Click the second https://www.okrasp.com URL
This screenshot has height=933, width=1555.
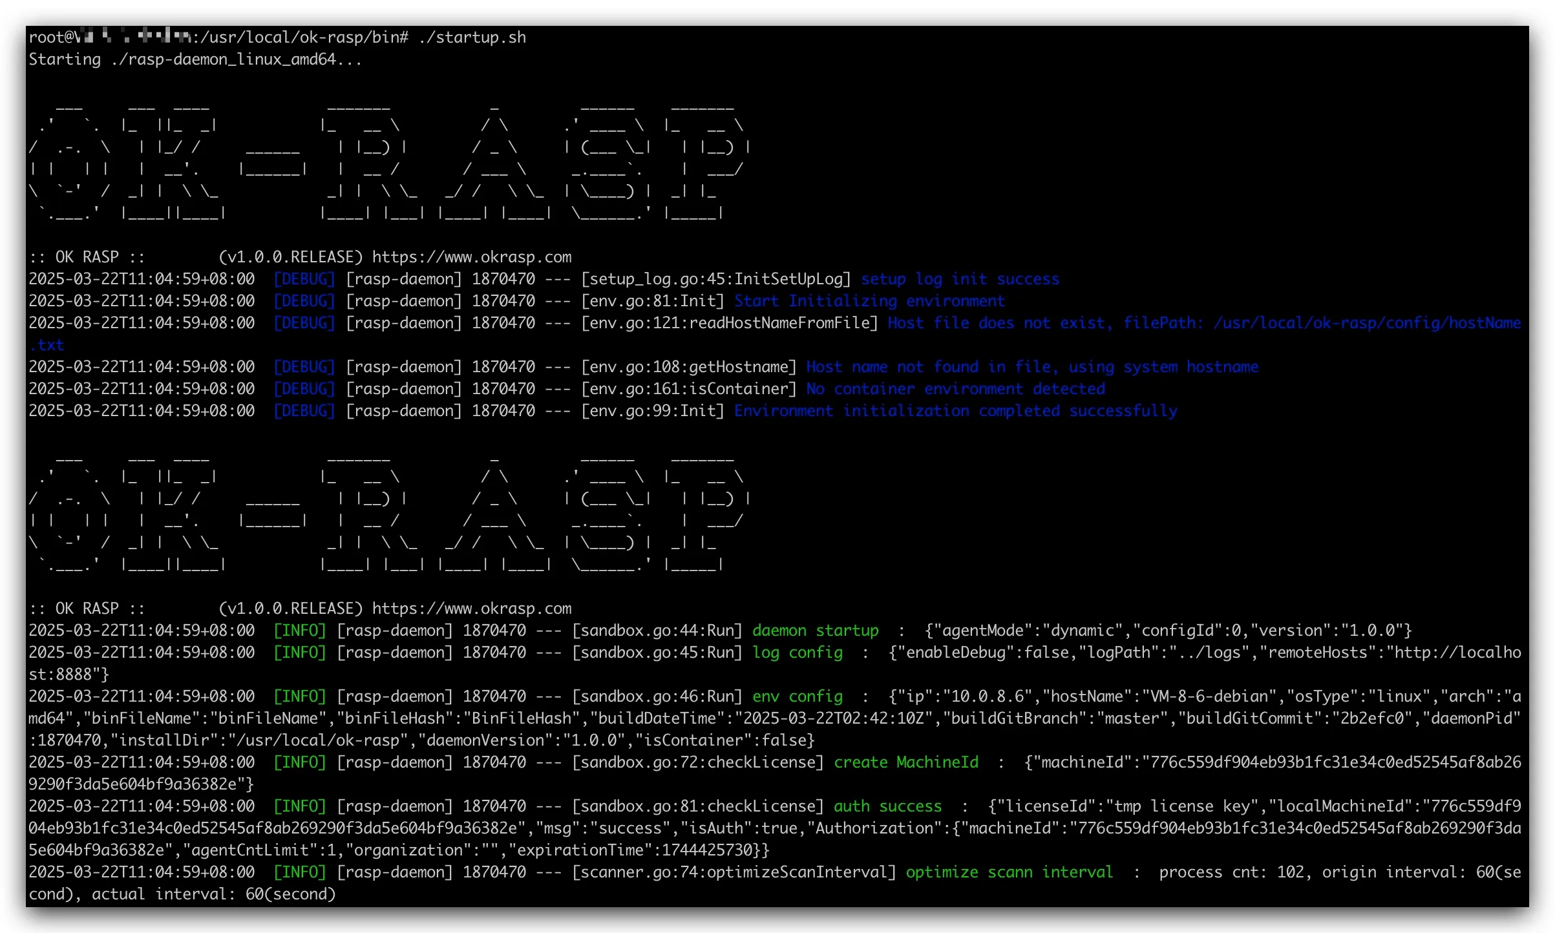[472, 609]
